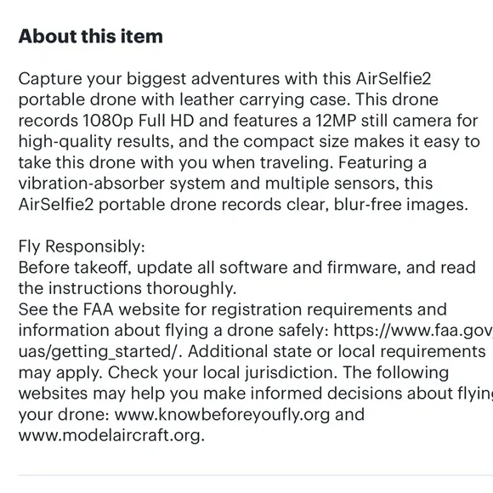493x493 pixels.
Task: Click the "1080p Full HD" text
Action: coord(139,121)
